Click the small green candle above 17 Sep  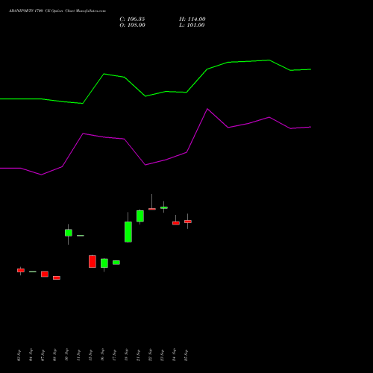tap(116, 263)
